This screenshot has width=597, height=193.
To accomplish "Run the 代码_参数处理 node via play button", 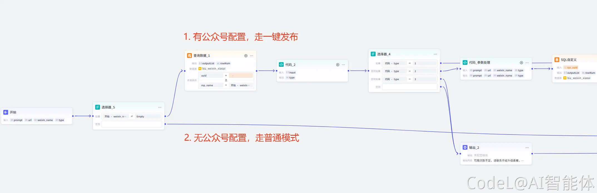I will click(x=521, y=63).
